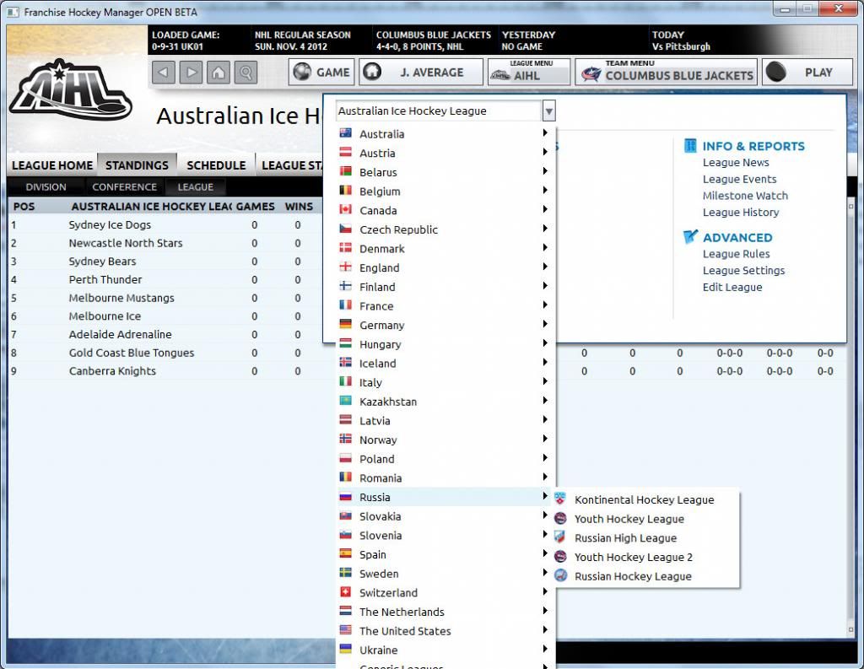Show the League-wide standings sub-tab
The image size is (864, 669).
click(195, 186)
